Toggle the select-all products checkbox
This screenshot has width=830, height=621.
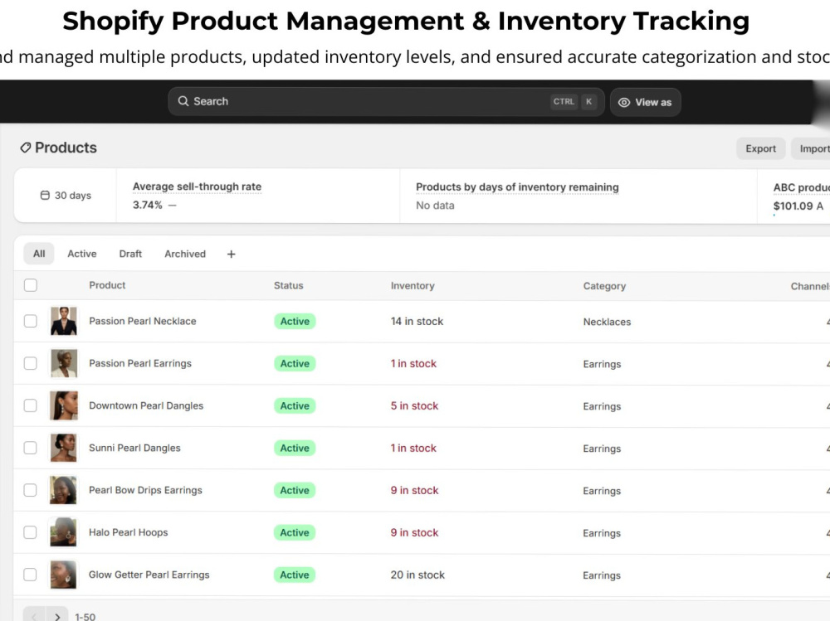31,285
